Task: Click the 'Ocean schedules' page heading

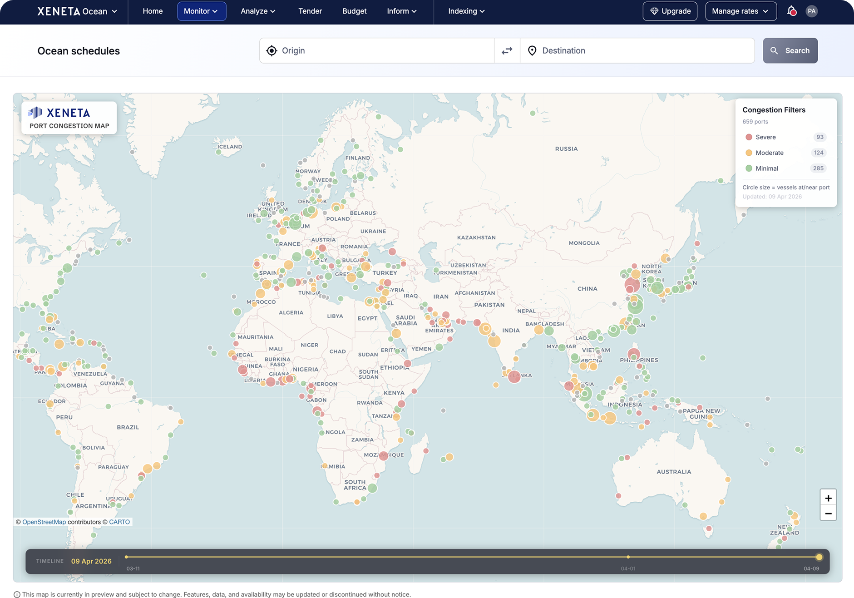Action: 79,51
